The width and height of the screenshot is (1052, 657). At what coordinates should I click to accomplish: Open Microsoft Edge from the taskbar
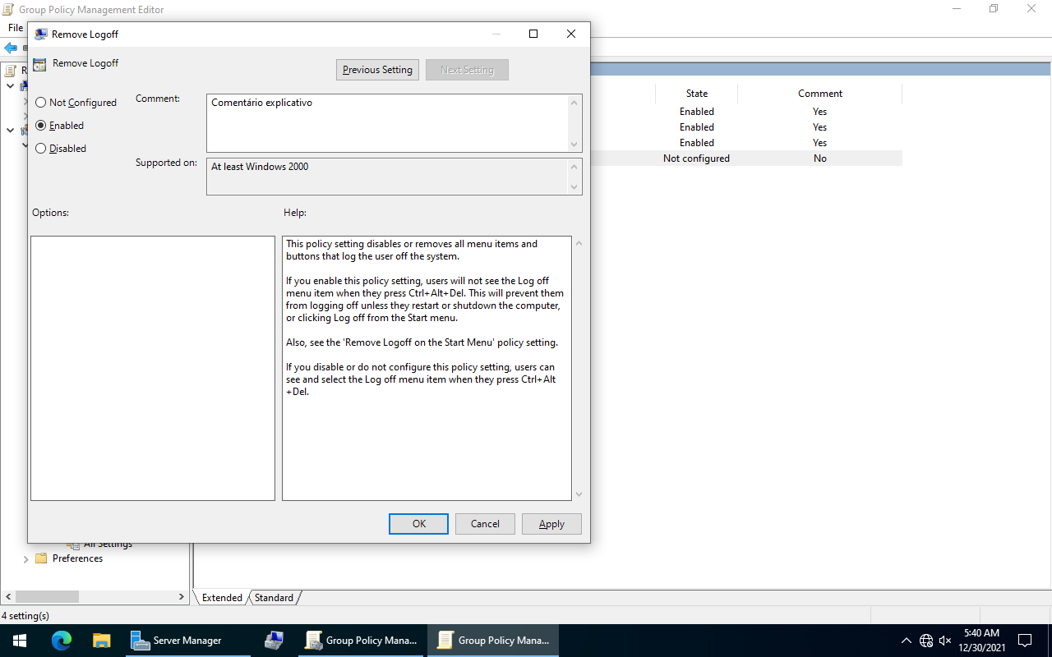(62, 641)
